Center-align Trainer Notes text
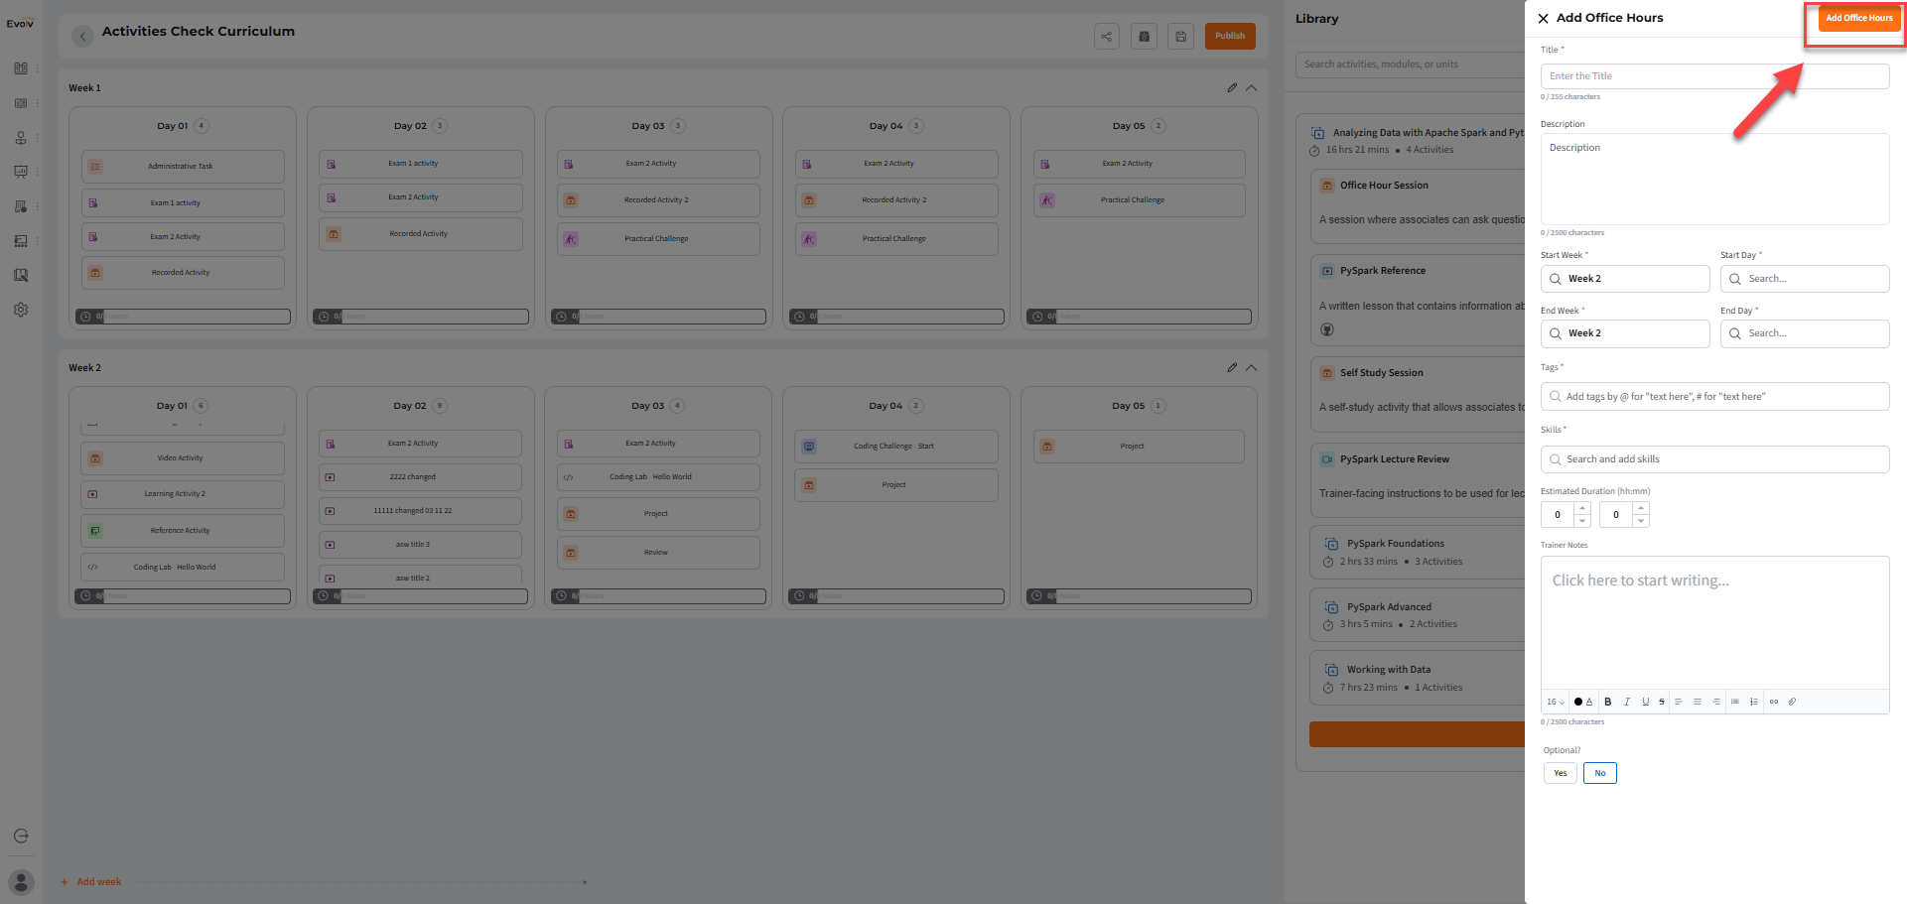The width and height of the screenshot is (1907, 904). (1698, 702)
